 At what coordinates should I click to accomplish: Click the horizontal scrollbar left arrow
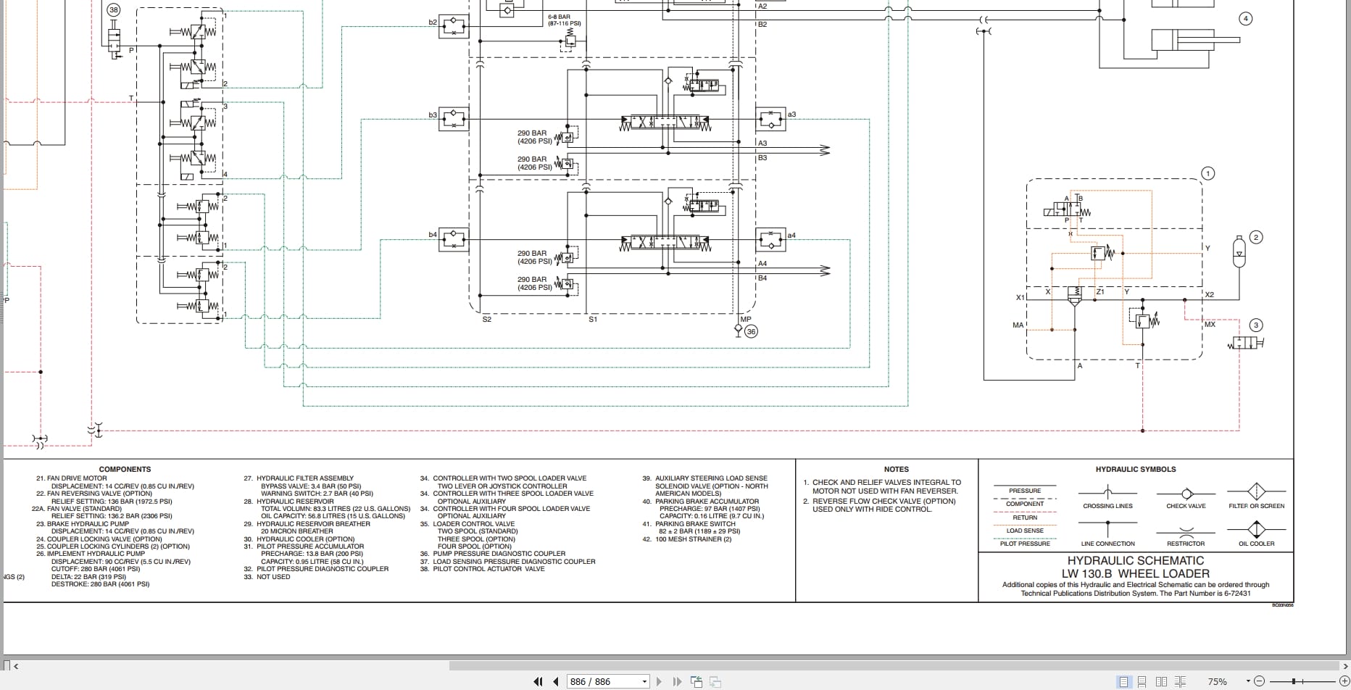point(16,665)
